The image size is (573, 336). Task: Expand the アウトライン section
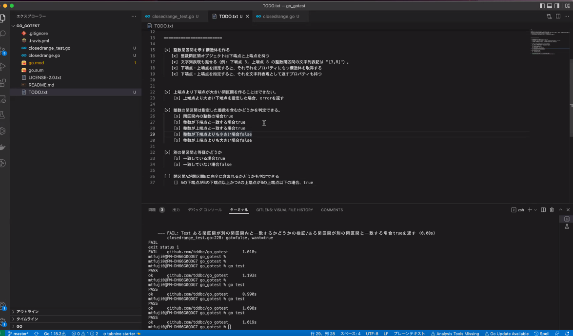[27, 312]
